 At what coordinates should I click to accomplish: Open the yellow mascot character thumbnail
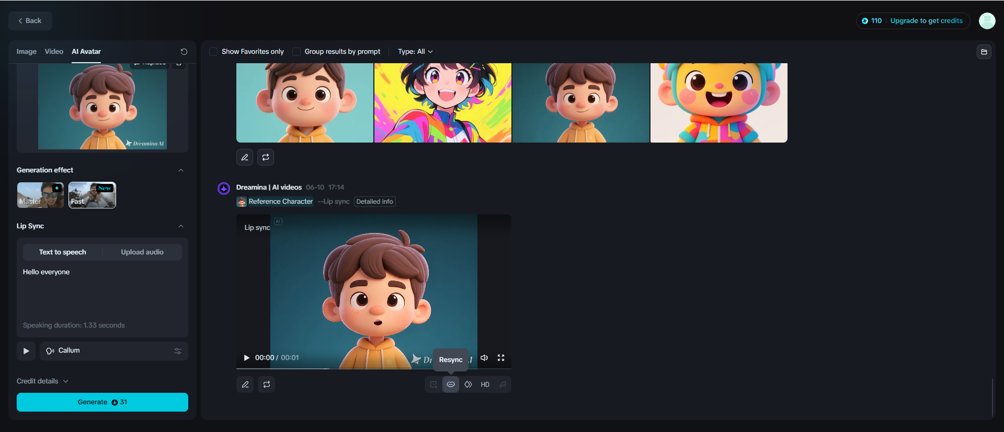[719, 103]
